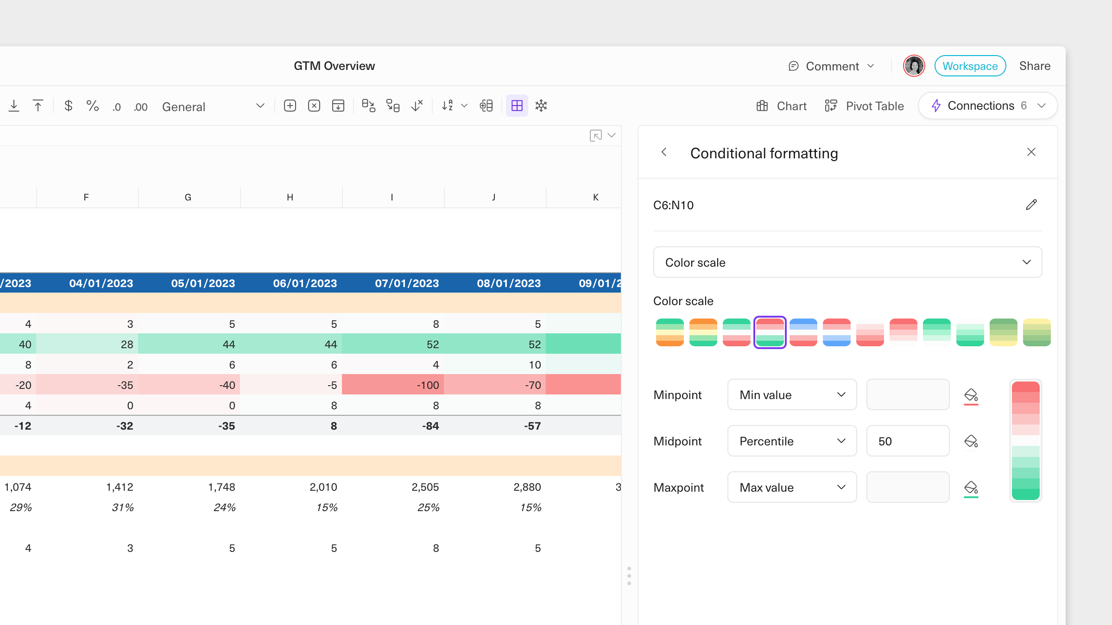Open the Pivot Table option
1112x625 pixels.
(865, 106)
